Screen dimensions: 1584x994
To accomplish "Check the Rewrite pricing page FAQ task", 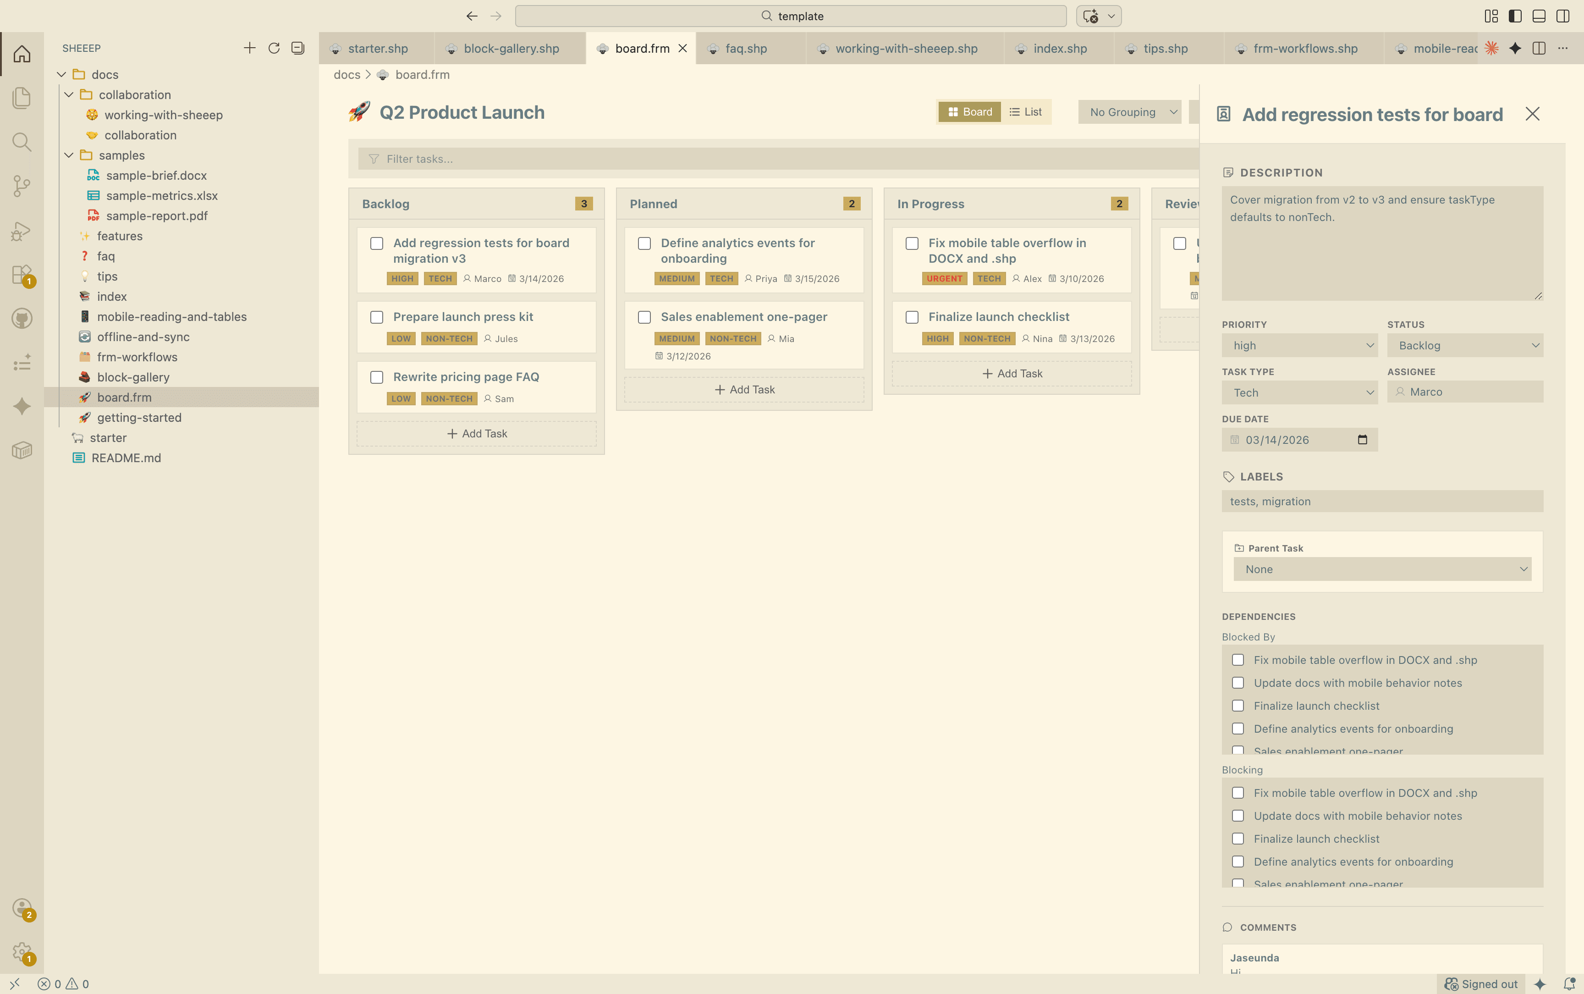I will (x=377, y=377).
